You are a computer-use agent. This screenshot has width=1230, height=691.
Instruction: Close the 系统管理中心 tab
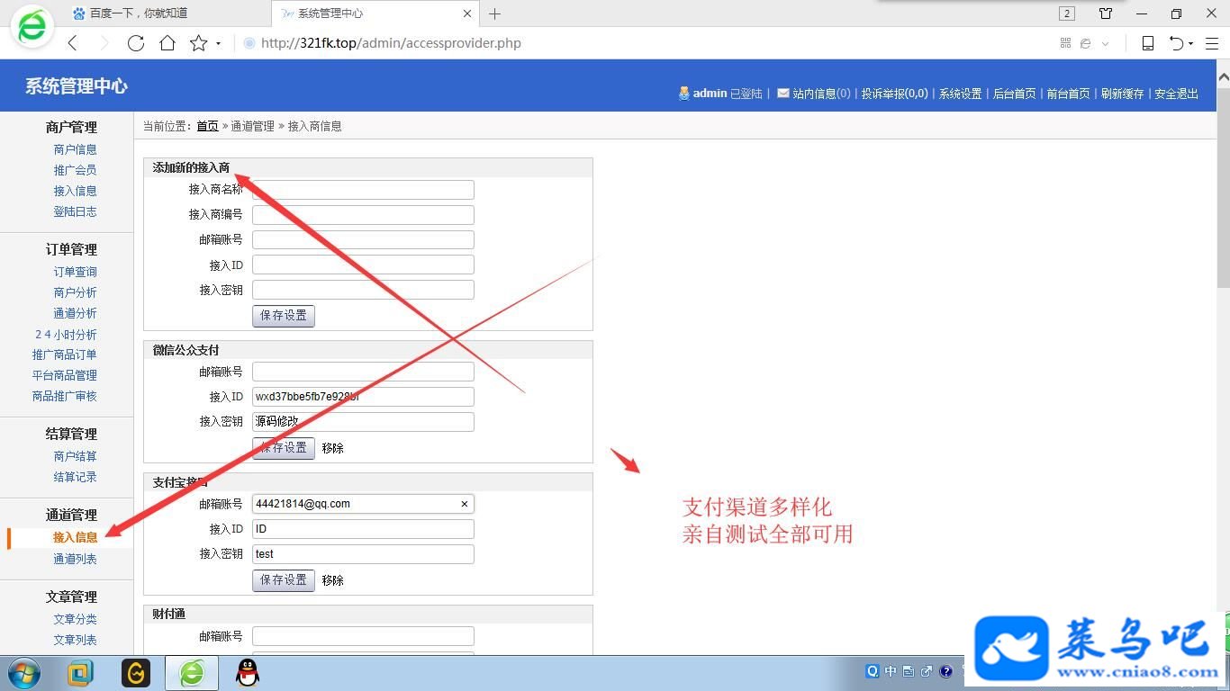[467, 13]
